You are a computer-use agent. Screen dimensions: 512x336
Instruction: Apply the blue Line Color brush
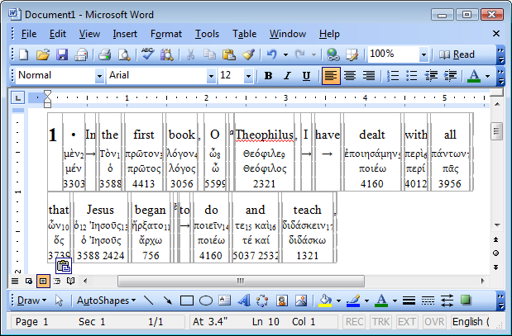(x=353, y=301)
